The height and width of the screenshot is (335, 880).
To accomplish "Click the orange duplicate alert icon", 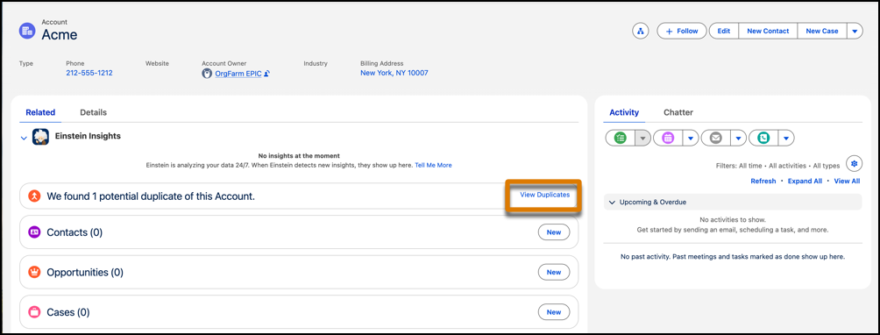I will click(x=35, y=196).
